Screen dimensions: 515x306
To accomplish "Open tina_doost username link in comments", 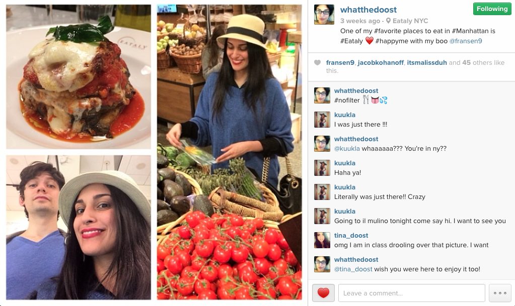I will pyautogui.click(x=351, y=236).
